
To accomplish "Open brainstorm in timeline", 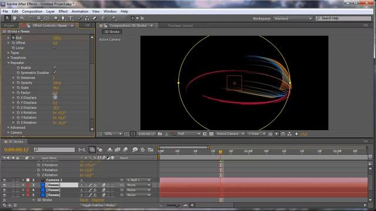I will click(x=135, y=150).
